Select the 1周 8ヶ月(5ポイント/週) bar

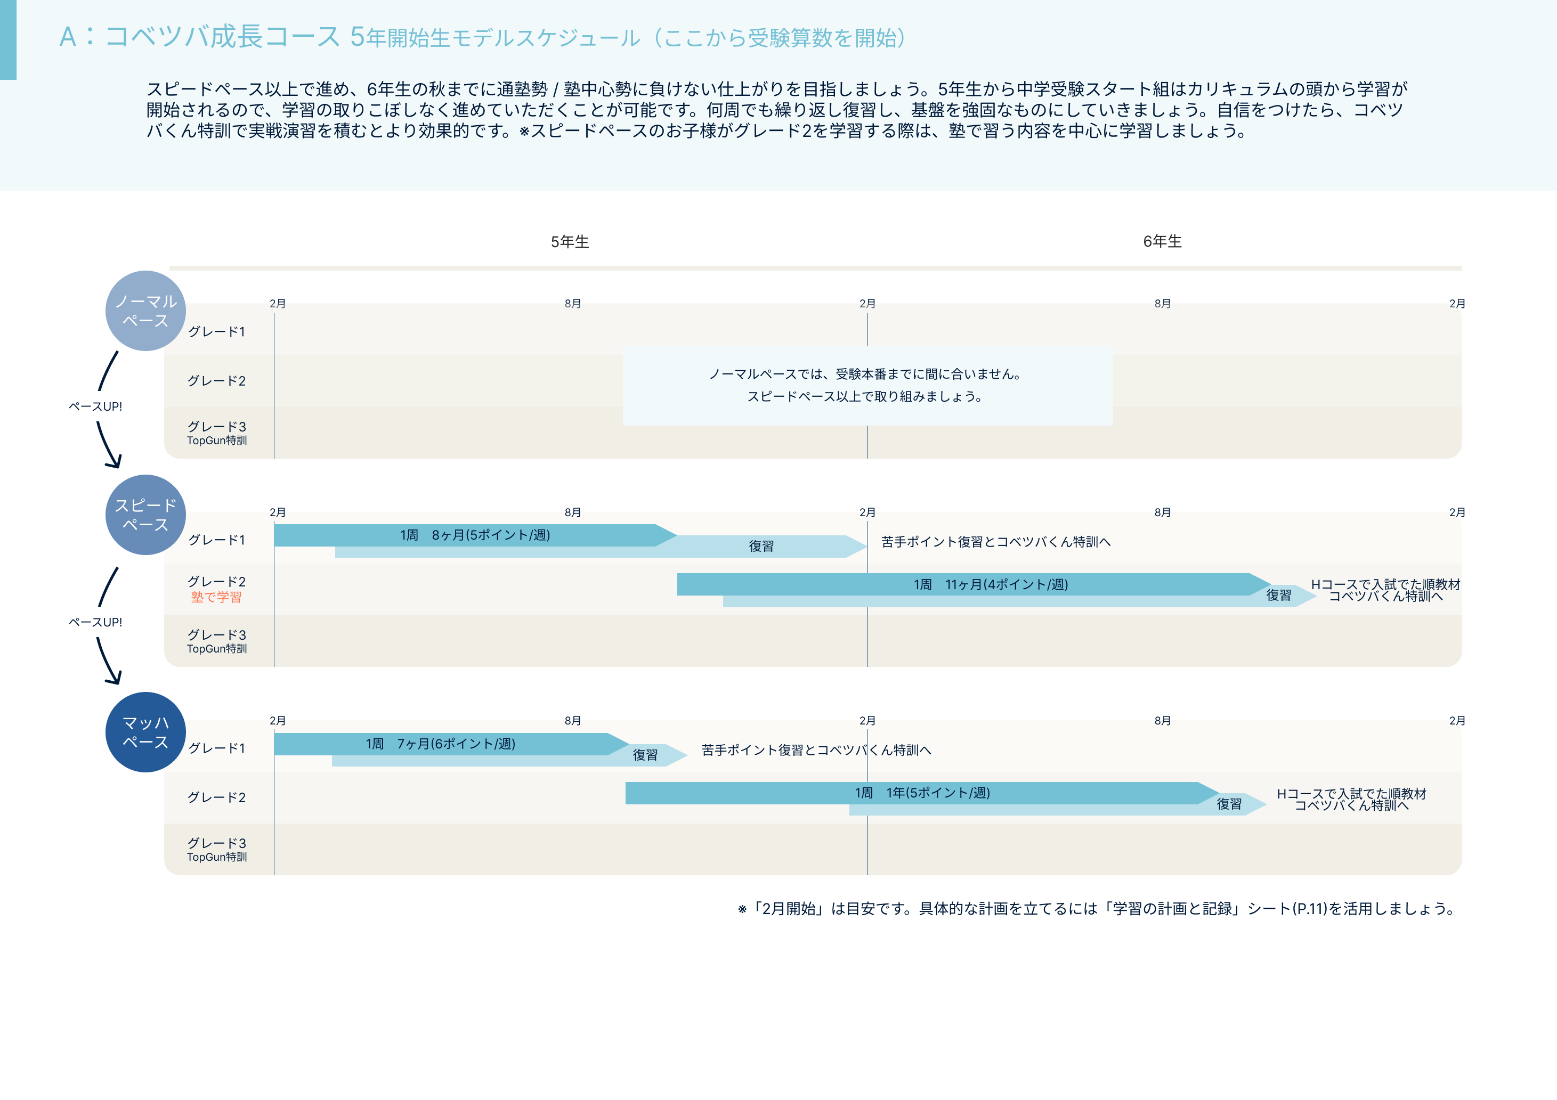click(x=475, y=535)
